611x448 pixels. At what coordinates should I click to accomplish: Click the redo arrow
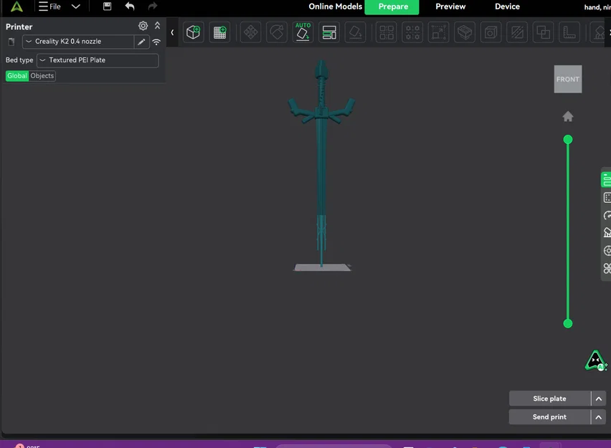(x=152, y=6)
